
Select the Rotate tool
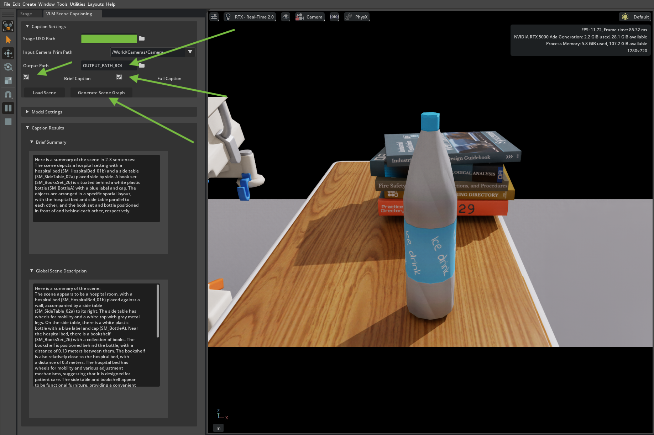(8, 67)
